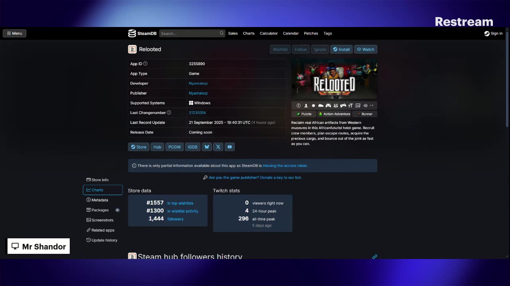Open the Hub link button
This screenshot has height=286, width=510.
(x=157, y=147)
